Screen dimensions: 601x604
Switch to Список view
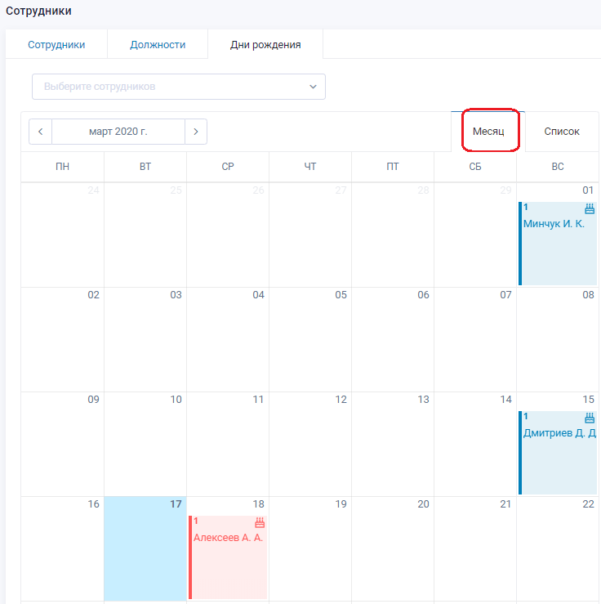pyautogui.click(x=561, y=132)
